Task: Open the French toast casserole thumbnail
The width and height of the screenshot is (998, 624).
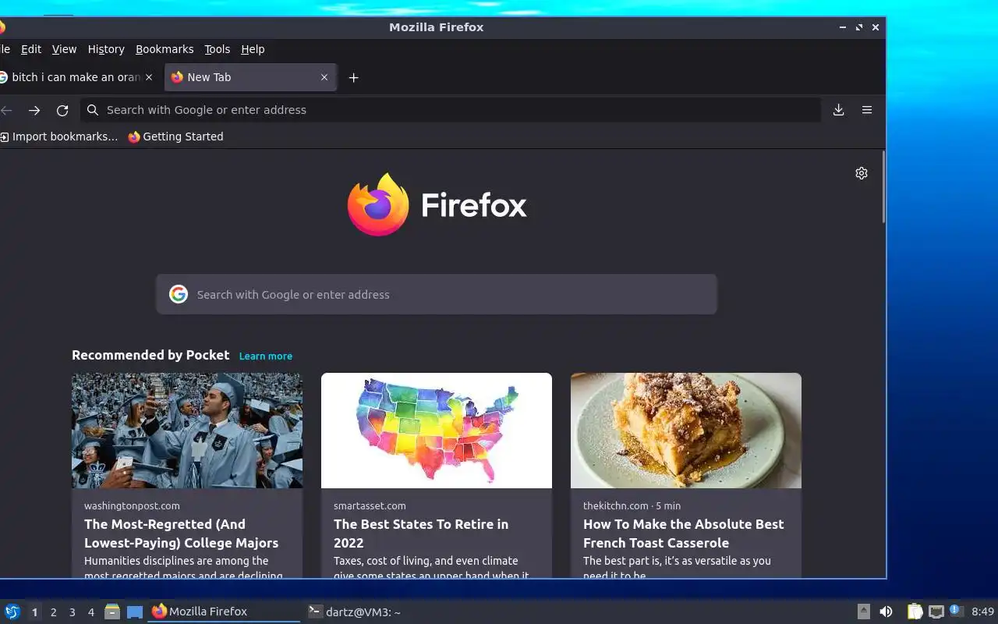Action: point(686,431)
